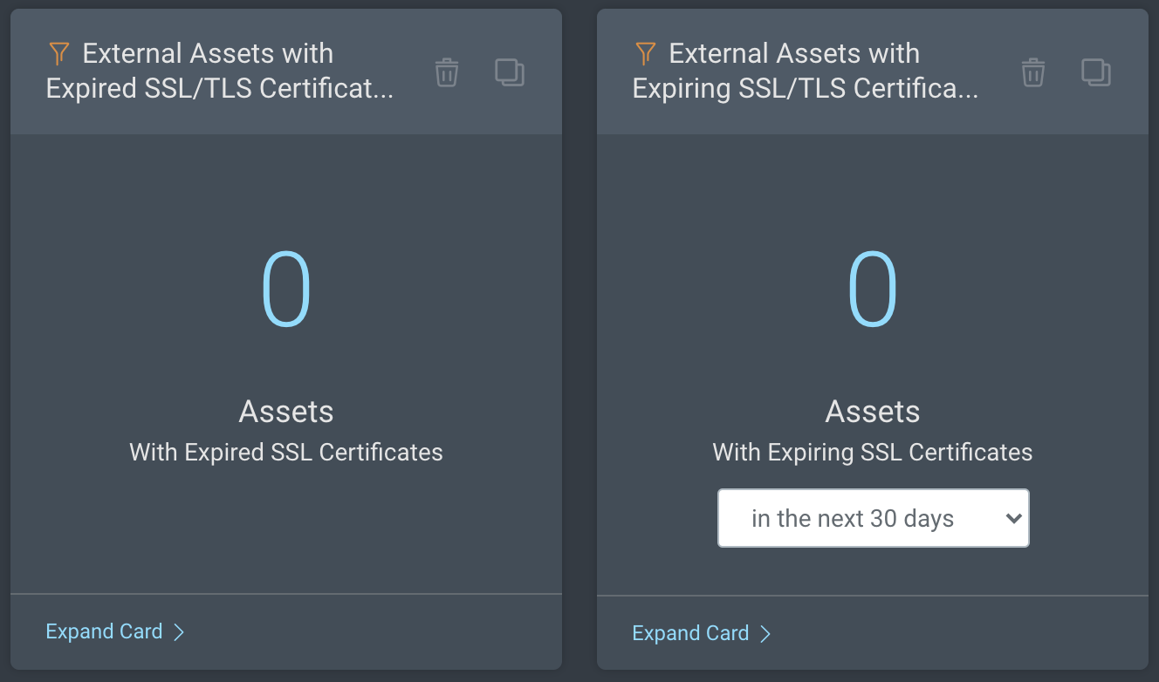Click the 0 count on Expiring certificates card

click(873, 290)
